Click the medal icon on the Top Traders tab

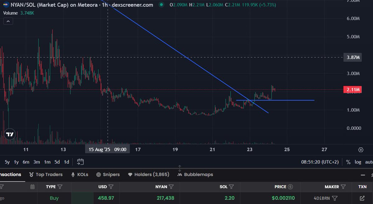click(31, 174)
